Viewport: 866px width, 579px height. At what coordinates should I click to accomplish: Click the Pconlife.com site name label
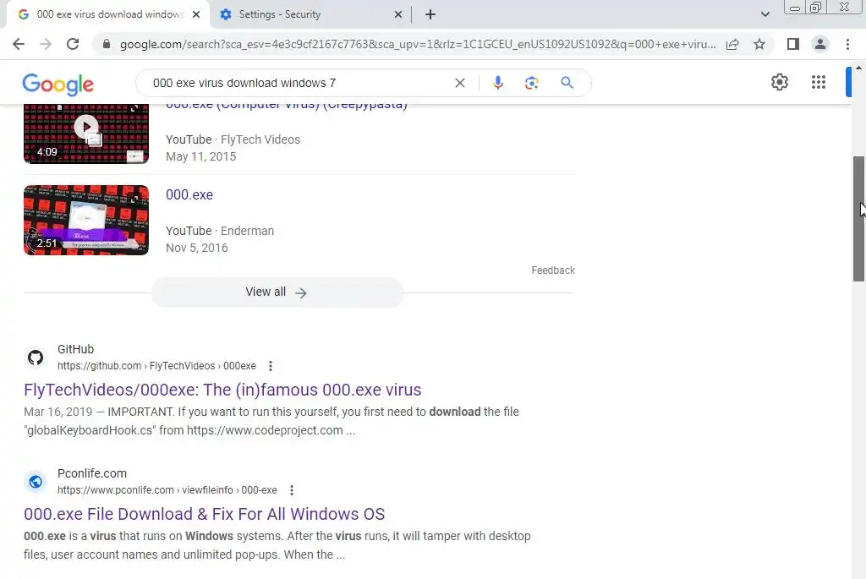(x=92, y=473)
